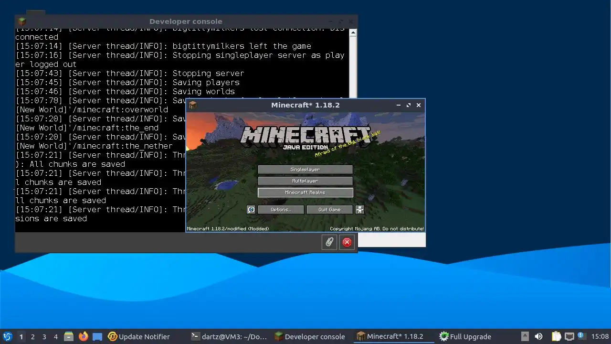
Task: Click the 'Saving worlds' log line
Action: [x=125, y=92]
